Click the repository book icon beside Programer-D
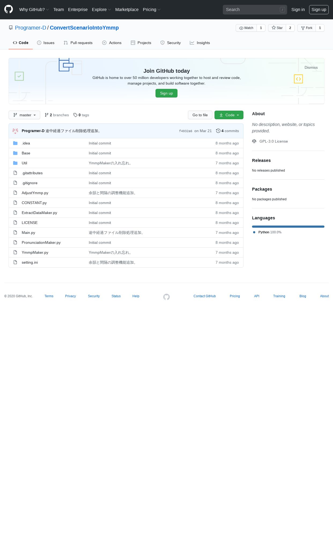 tap(11, 28)
